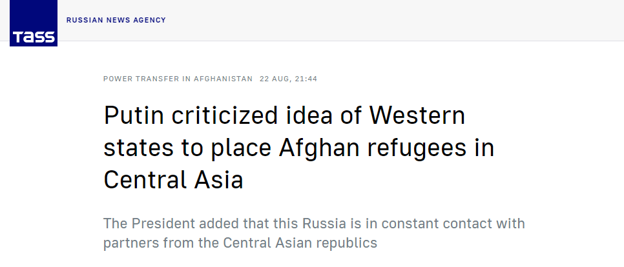This screenshot has width=624, height=267.
Task: Click the word "AFGHANISTAN" in the section label
Action: (x=224, y=79)
